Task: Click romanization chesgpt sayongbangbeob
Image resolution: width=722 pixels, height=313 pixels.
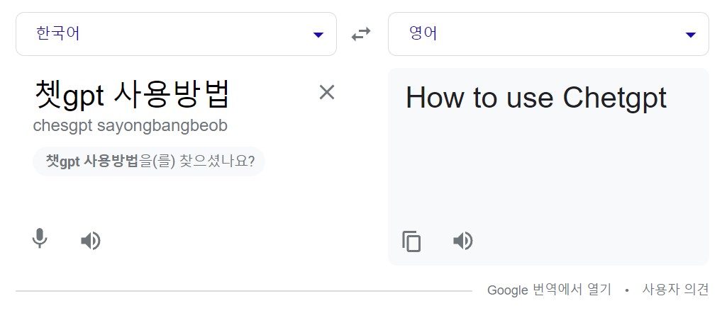Action: (130, 126)
